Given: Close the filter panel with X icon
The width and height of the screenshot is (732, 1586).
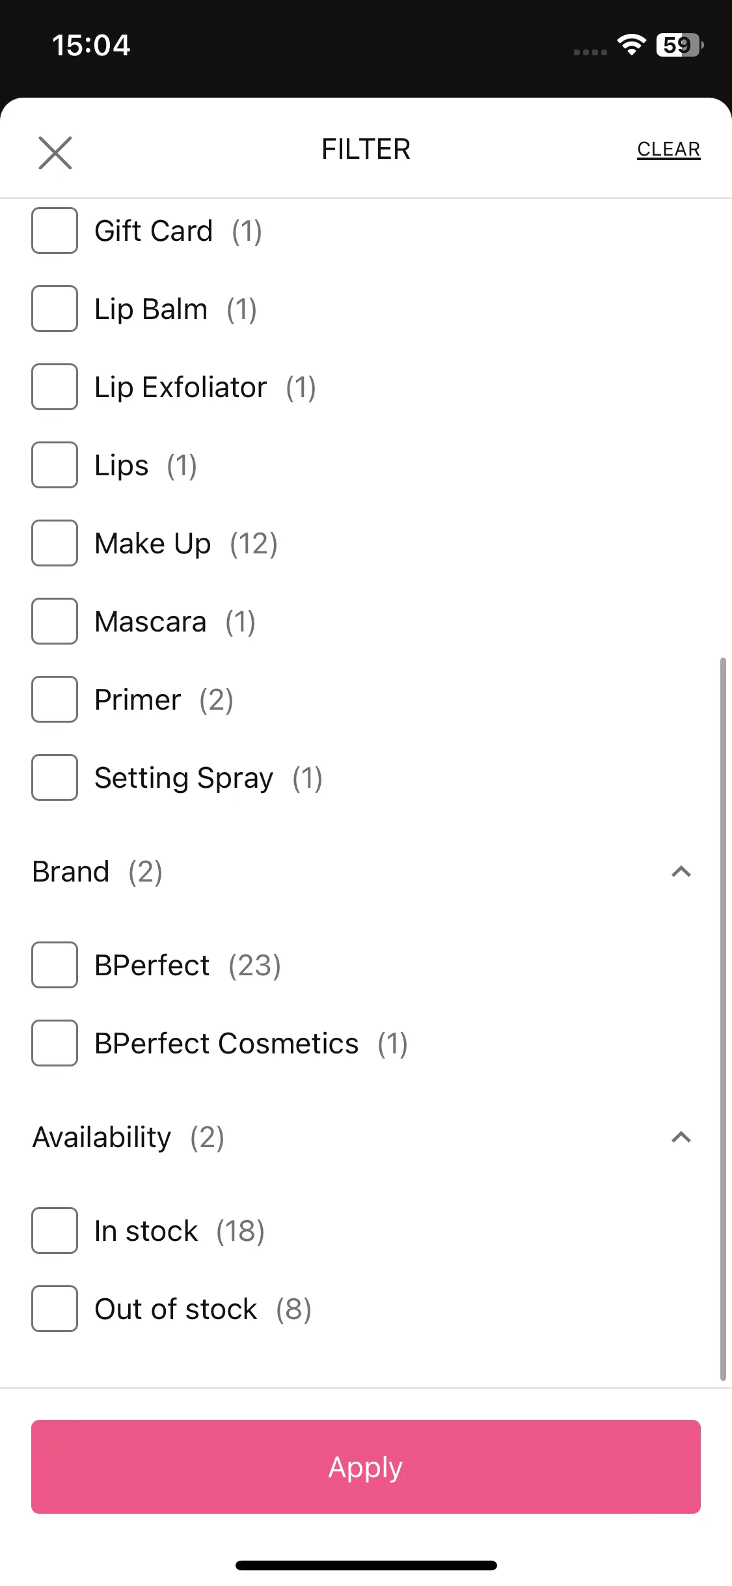Looking at the screenshot, I should click(55, 153).
